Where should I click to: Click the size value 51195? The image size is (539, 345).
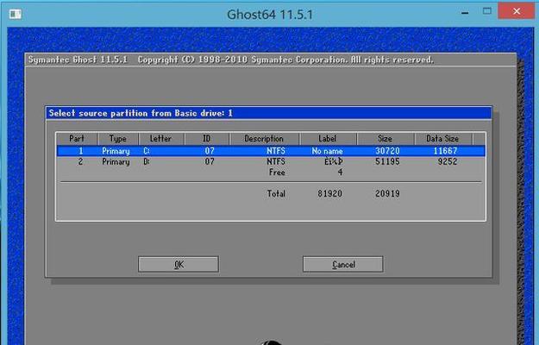[x=387, y=161]
